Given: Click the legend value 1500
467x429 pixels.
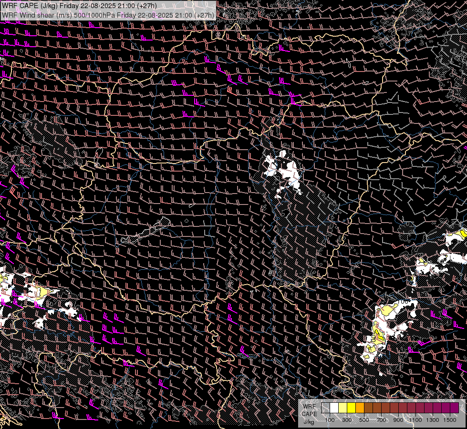Looking at the screenshot, I should click(x=450, y=420).
